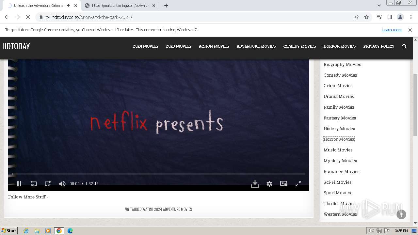Open Sport Movies category

(337, 193)
